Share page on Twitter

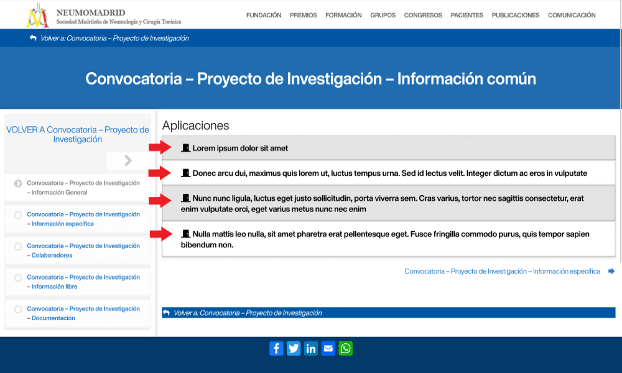pyautogui.click(x=294, y=348)
